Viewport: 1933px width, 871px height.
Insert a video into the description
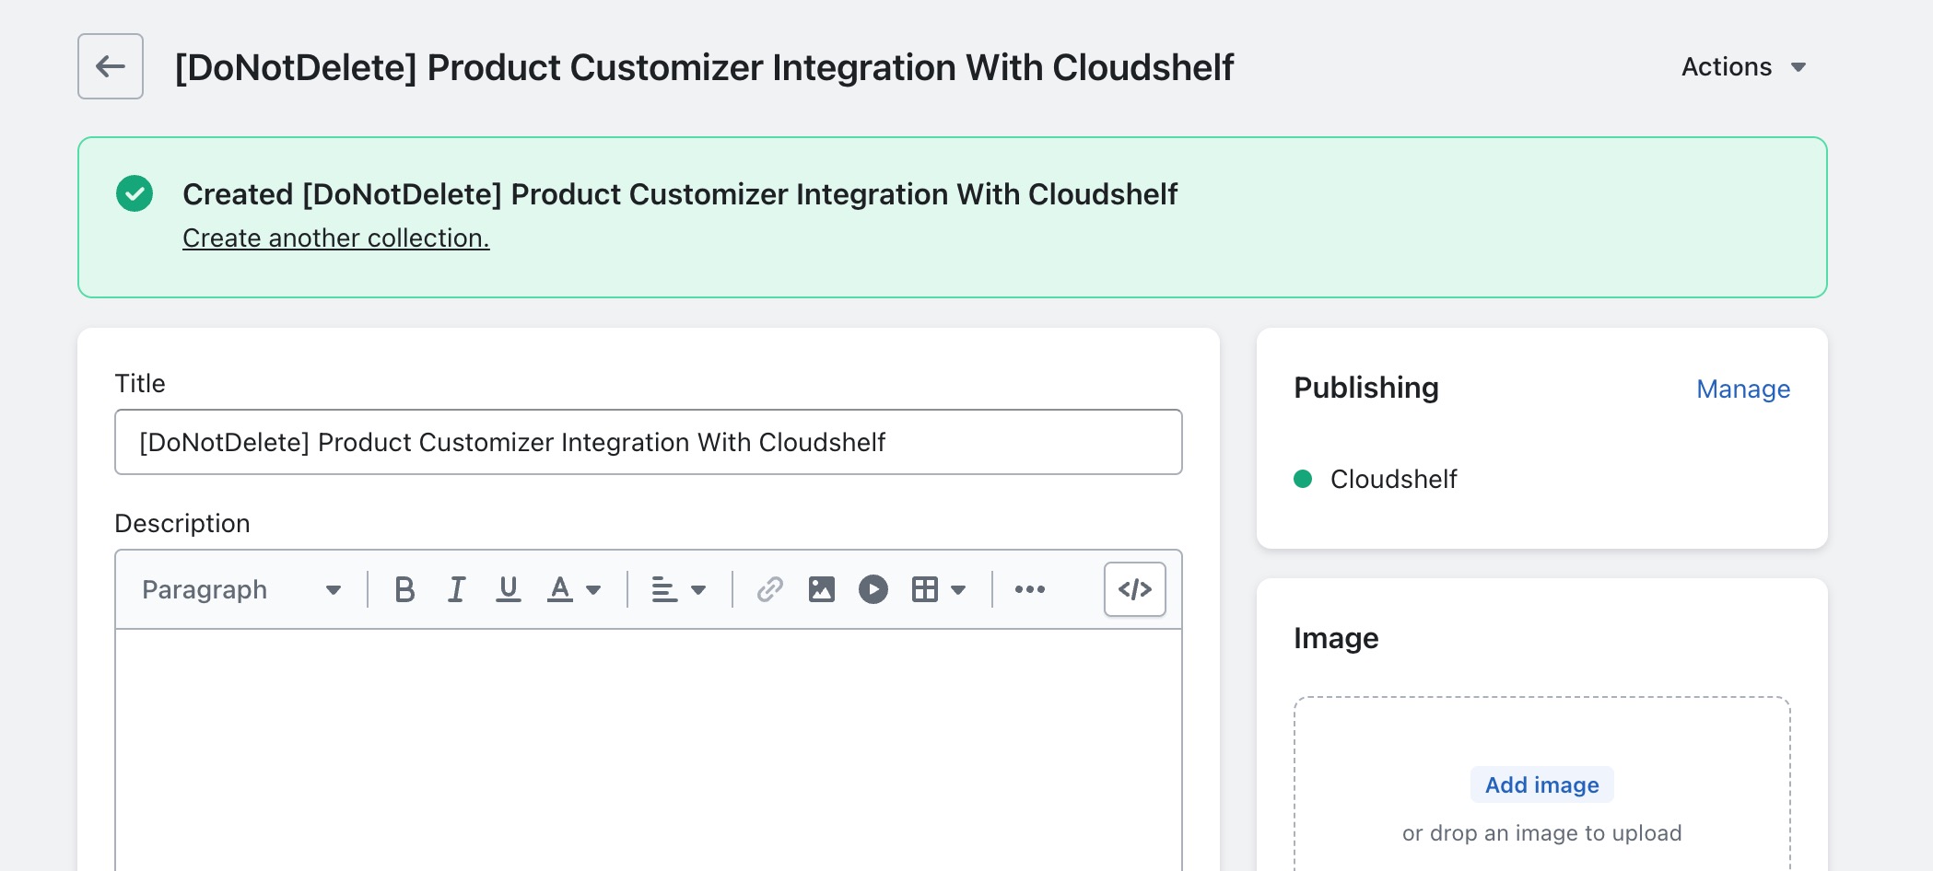873,589
